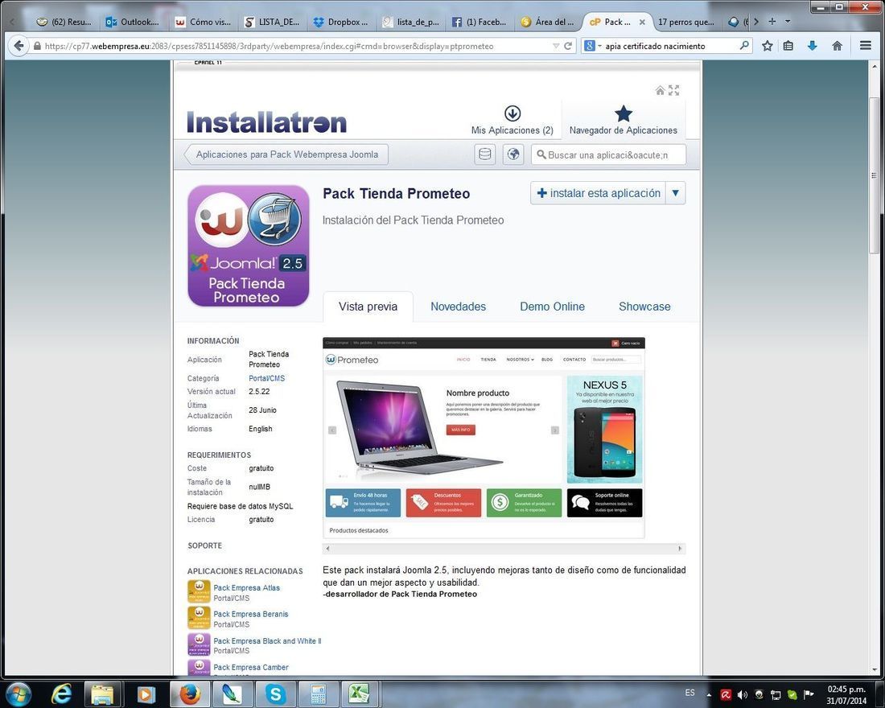885x708 pixels.
Task: List all tabs dropdown arrow
Action: [x=788, y=22]
